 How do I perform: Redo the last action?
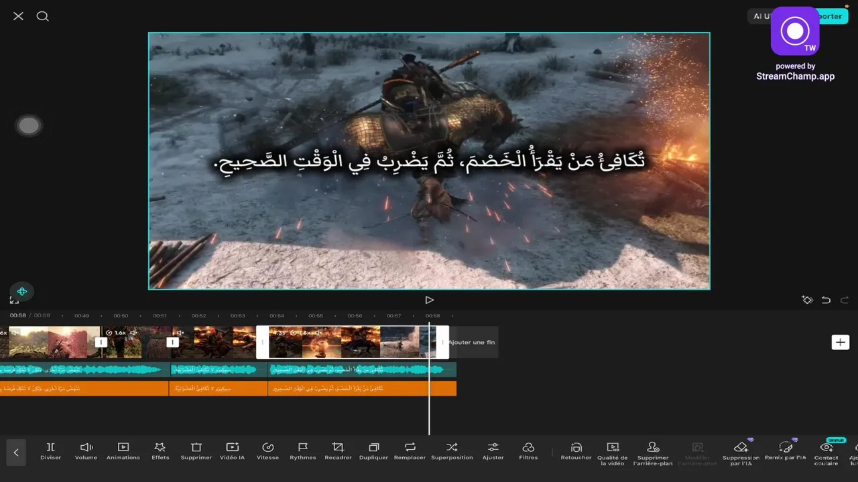pyautogui.click(x=845, y=300)
